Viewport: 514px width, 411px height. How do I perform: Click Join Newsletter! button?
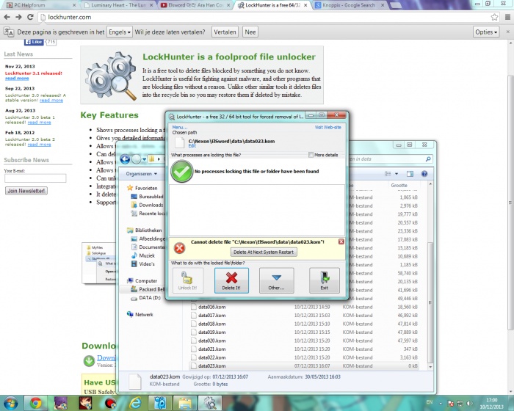[26, 191]
